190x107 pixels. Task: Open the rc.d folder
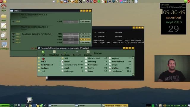click(43, 71)
